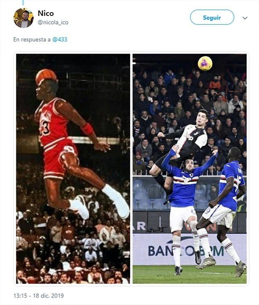Expand the tweet options chevron menu

click(x=245, y=18)
